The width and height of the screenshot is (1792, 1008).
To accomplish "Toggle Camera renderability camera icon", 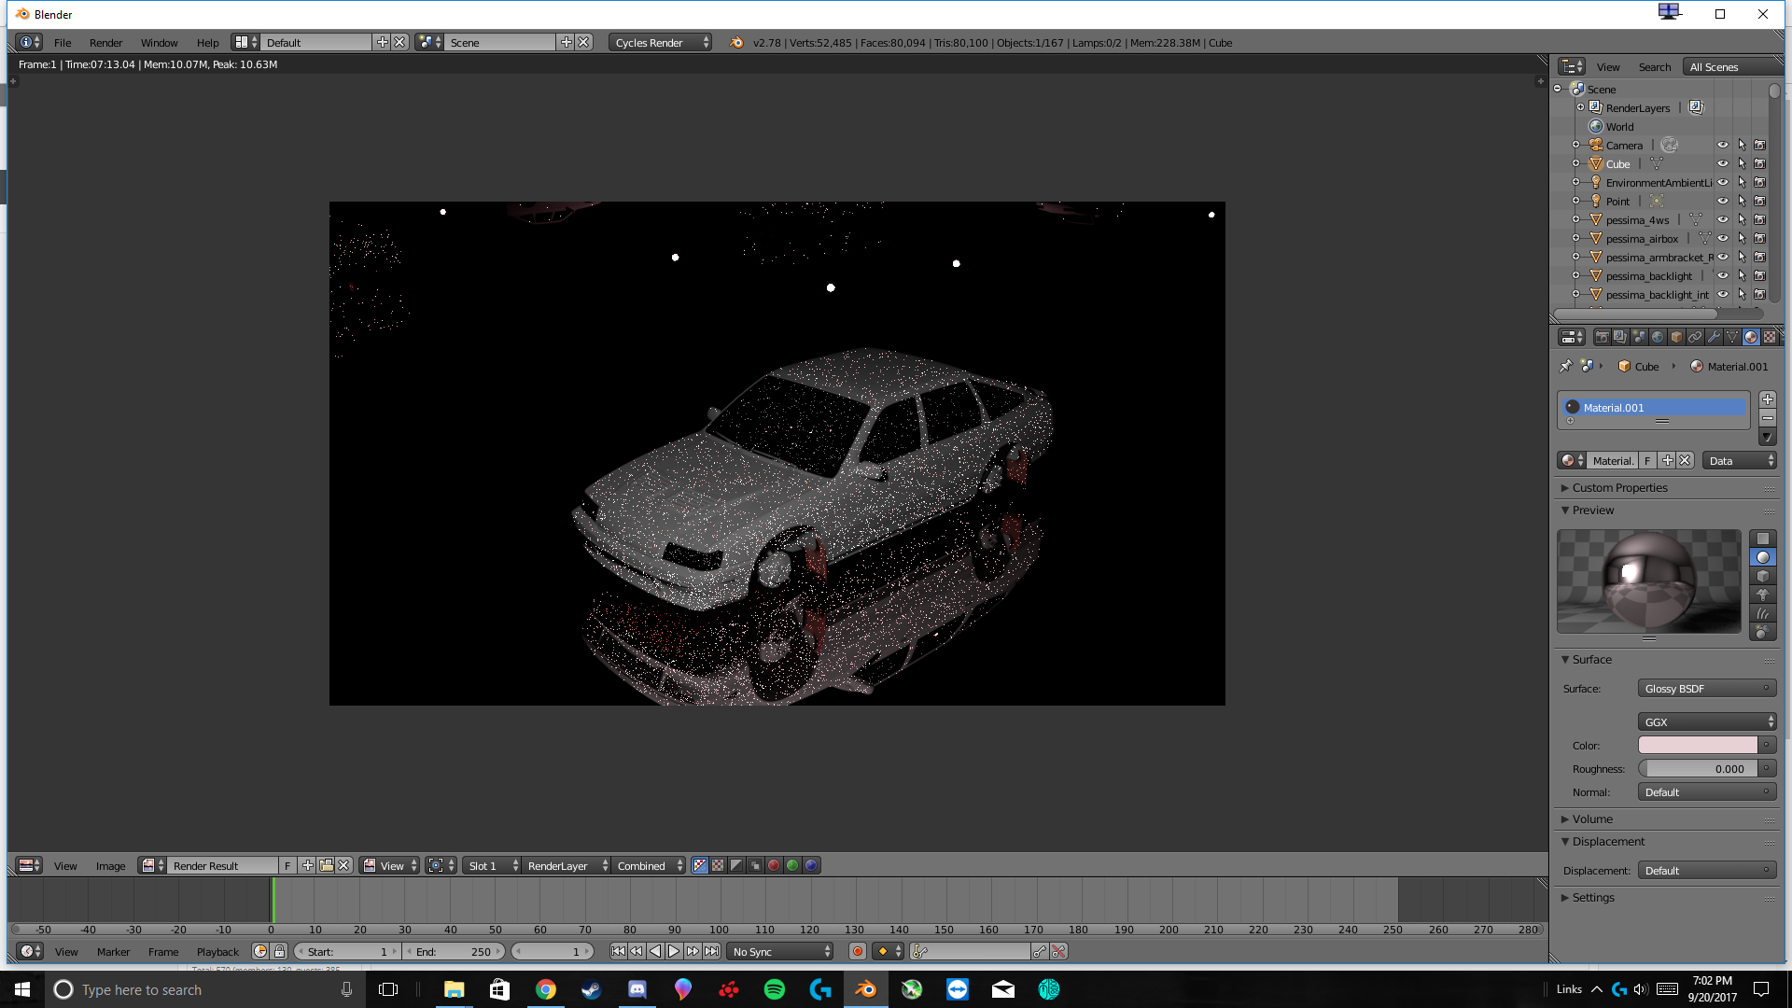I will pyautogui.click(x=1759, y=146).
